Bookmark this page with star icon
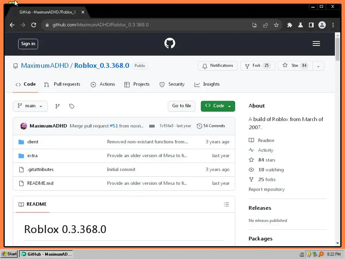Image resolution: width=345 pixels, height=259 pixels. coord(276,25)
